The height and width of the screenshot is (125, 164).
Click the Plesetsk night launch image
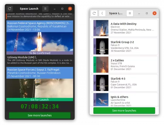point(40,88)
